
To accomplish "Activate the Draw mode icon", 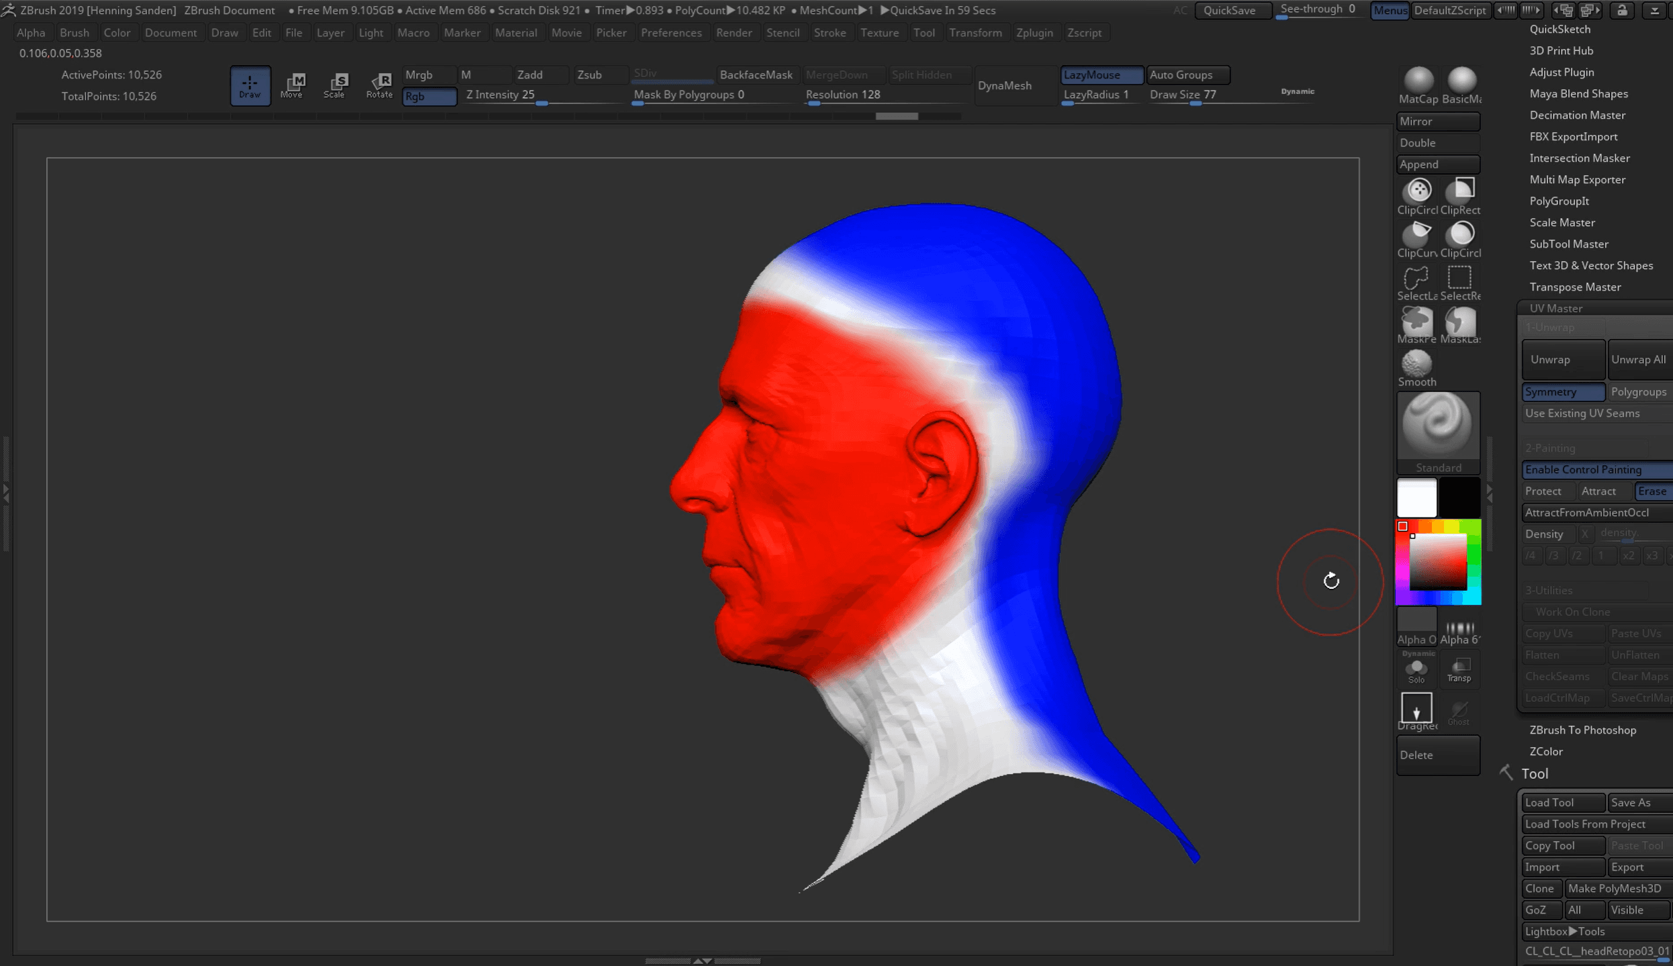I will click(250, 85).
